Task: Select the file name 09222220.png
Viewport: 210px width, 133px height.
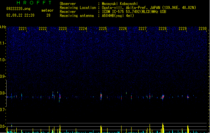Action: point(18,9)
